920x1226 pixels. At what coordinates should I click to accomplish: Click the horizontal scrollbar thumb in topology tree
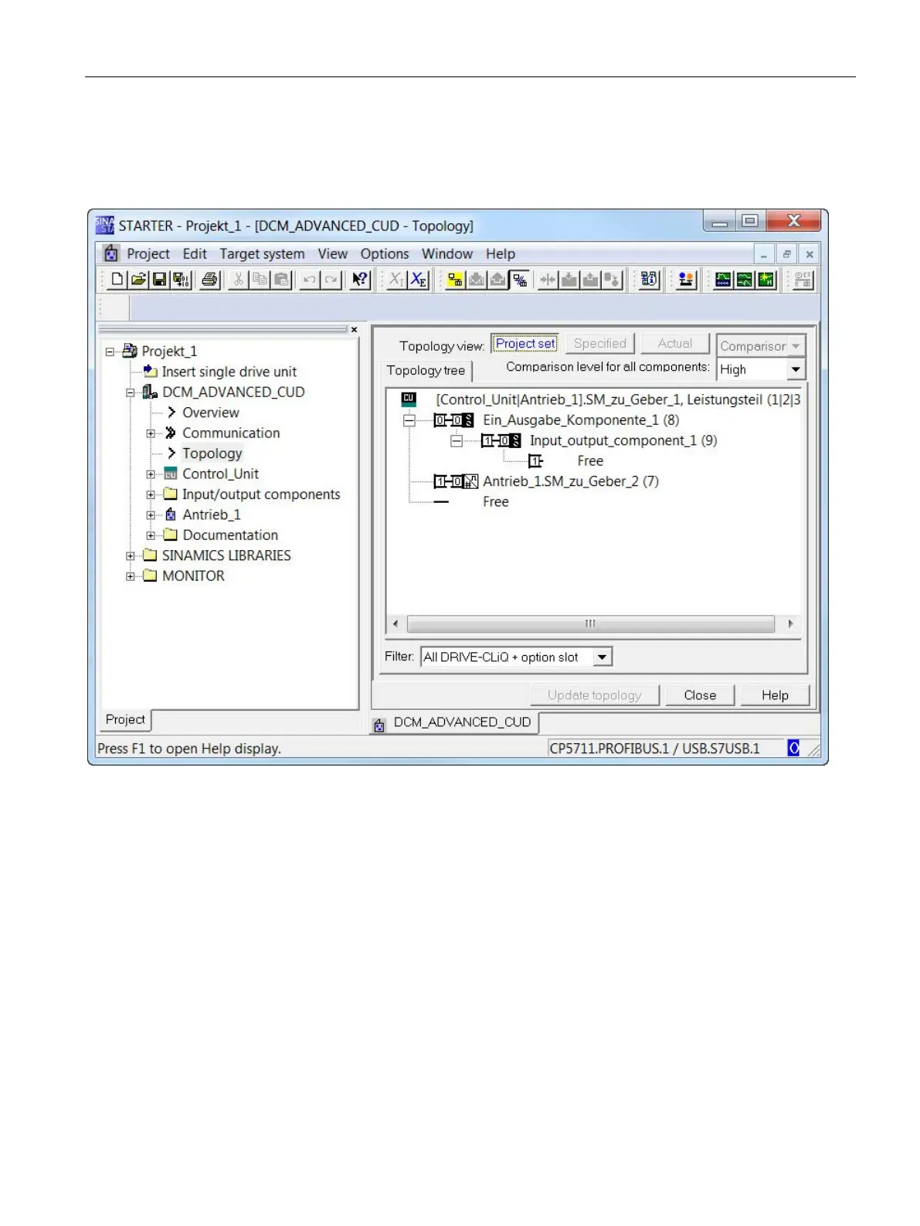click(590, 623)
